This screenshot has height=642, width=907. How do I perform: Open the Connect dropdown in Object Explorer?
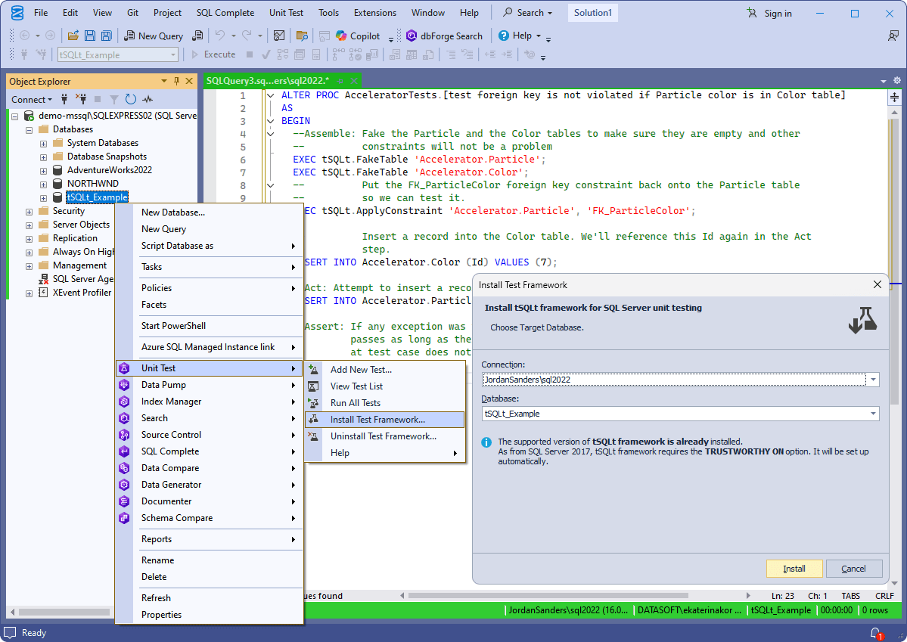[x=32, y=100]
